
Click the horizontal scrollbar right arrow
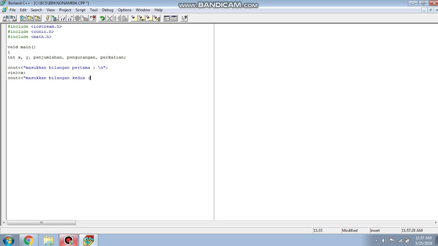[435, 223]
